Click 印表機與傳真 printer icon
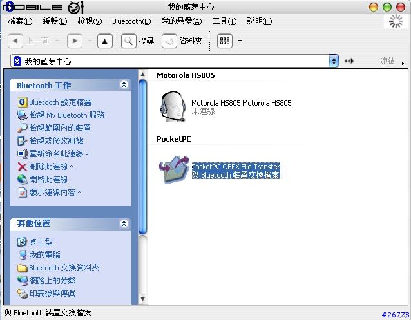The height and width of the screenshot is (320, 411). click(23, 294)
